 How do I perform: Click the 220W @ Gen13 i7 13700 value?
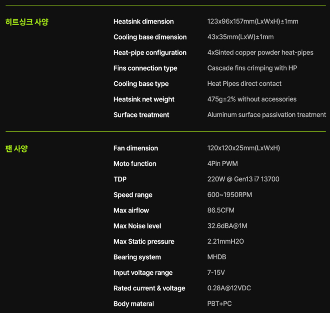[243, 179]
